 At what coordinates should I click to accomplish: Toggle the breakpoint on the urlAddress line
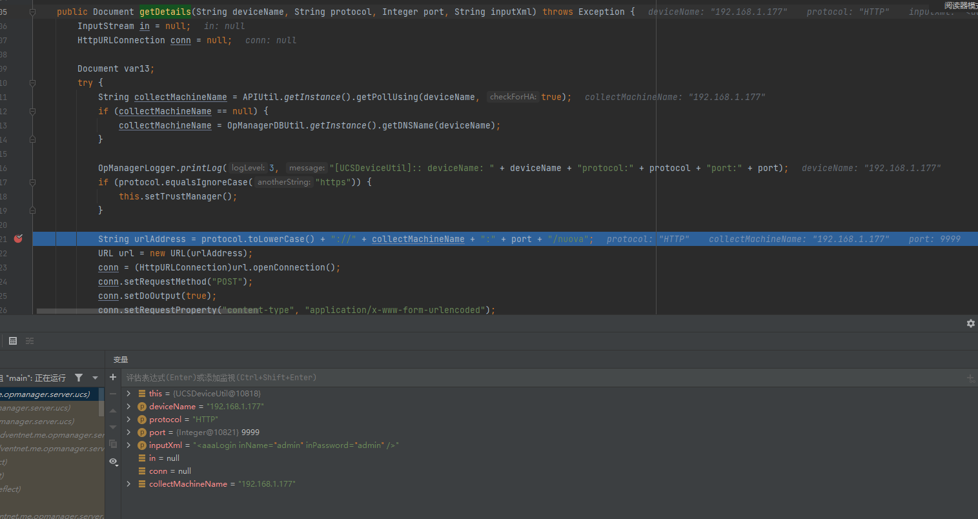[18, 239]
